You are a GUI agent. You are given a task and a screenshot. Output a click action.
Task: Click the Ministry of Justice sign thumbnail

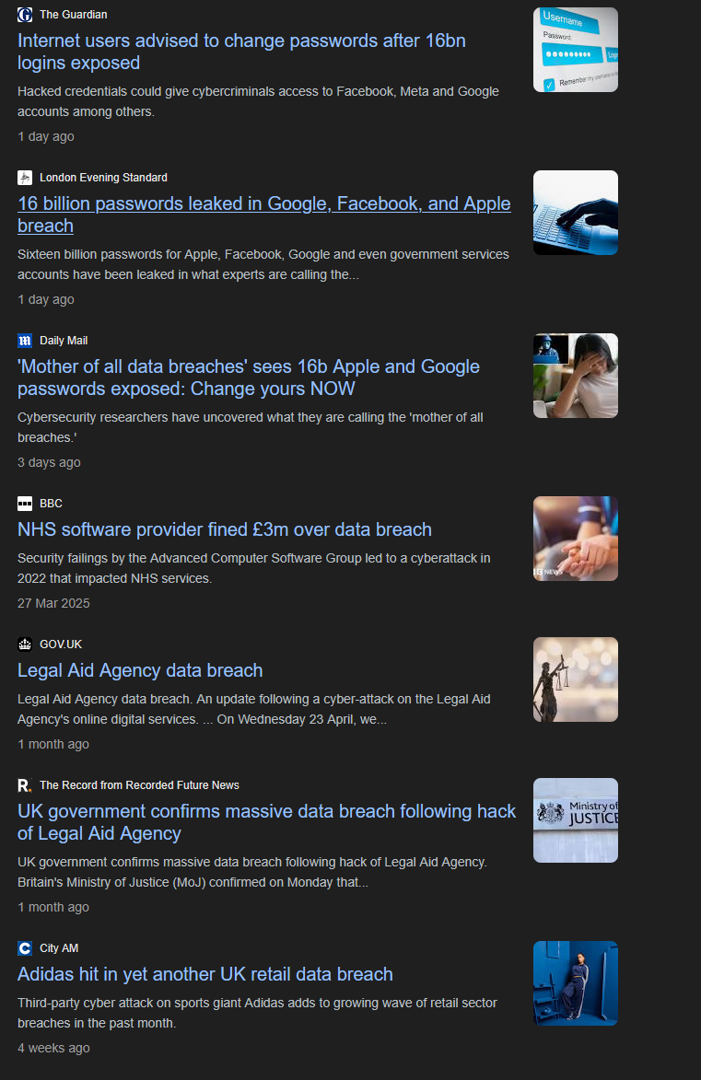point(576,820)
